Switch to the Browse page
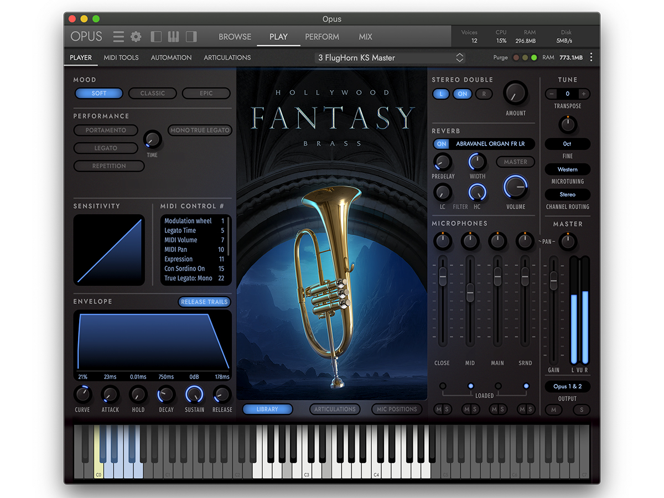664x498 pixels. (x=235, y=37)
